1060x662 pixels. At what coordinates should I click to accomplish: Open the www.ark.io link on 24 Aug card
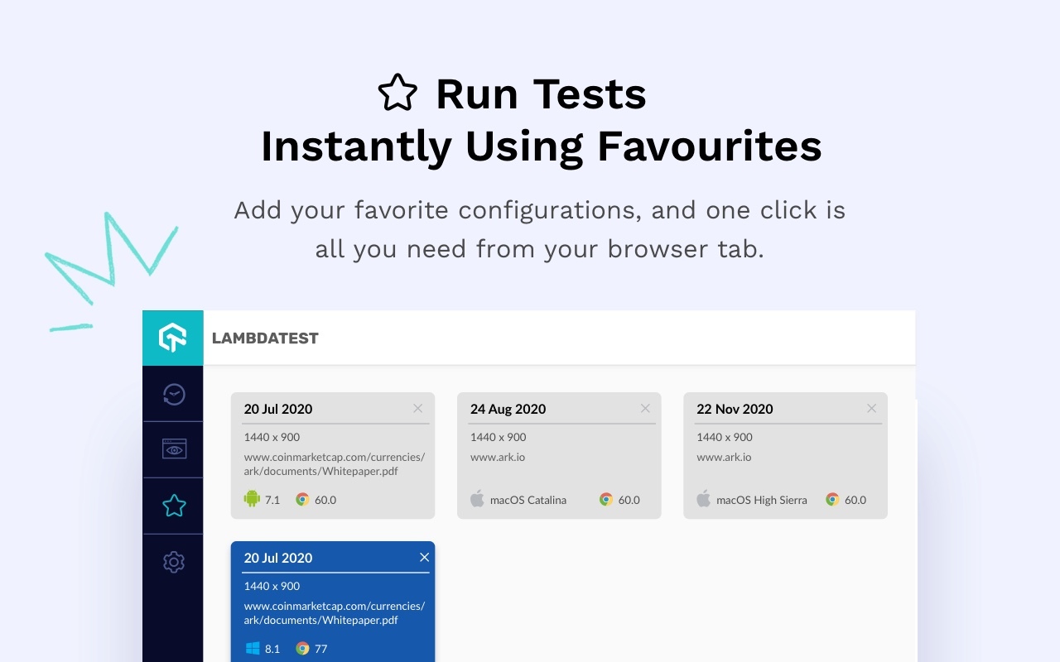point(498,456)
